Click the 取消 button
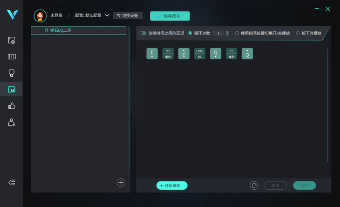The image size is (340, 207). [x=275, y=186]
